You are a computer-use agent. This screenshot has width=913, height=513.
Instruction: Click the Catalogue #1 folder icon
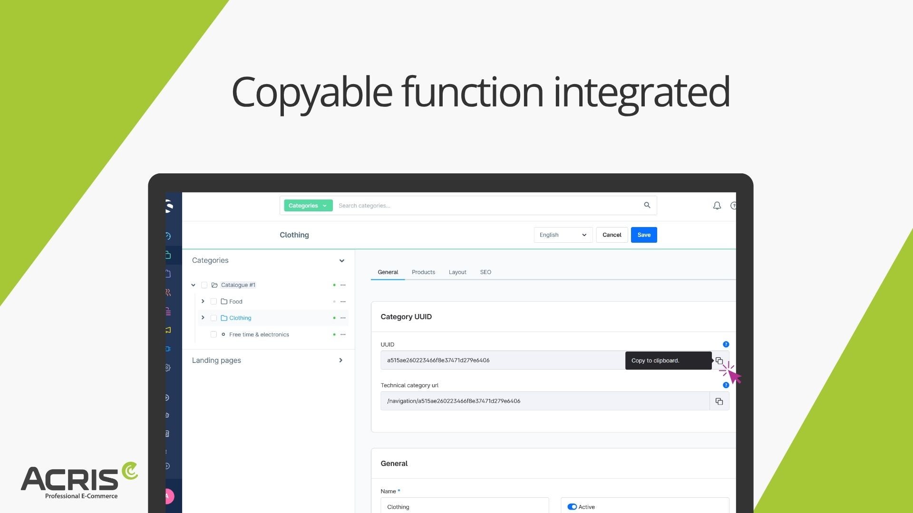[x=214, y=285]
